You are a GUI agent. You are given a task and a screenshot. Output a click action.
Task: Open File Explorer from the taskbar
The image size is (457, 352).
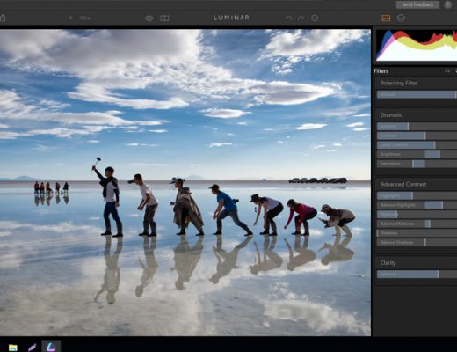point(13,348)
